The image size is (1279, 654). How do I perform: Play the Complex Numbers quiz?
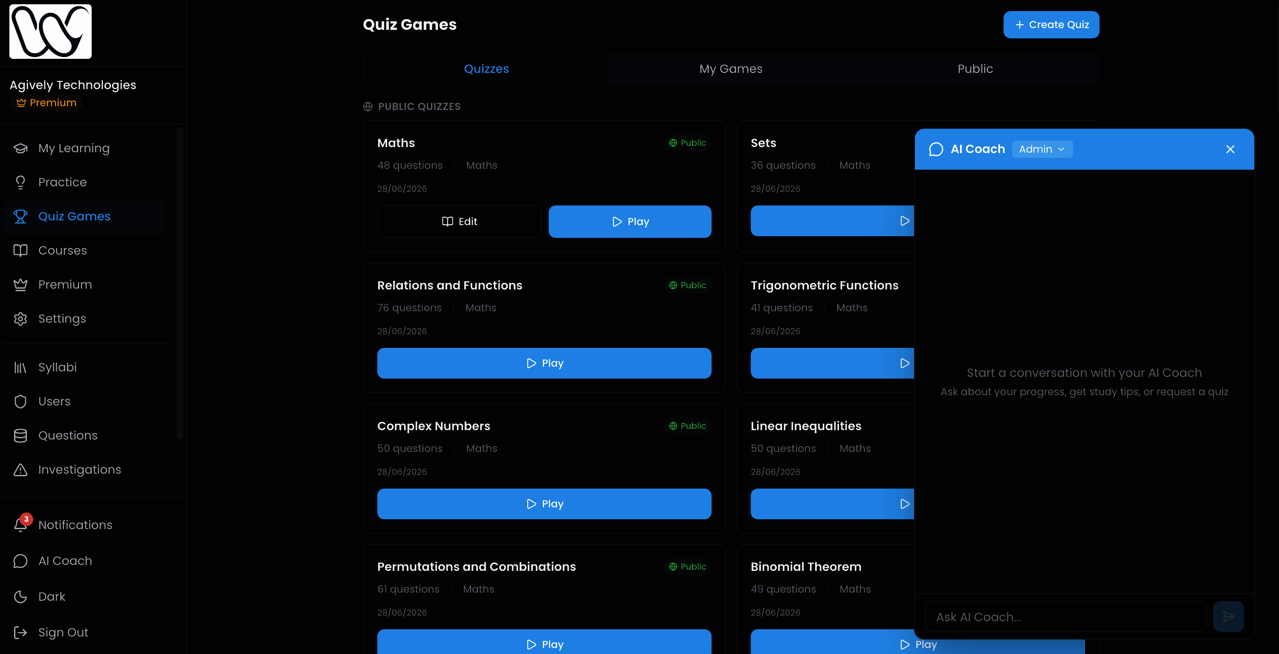[x=544, y=504]
